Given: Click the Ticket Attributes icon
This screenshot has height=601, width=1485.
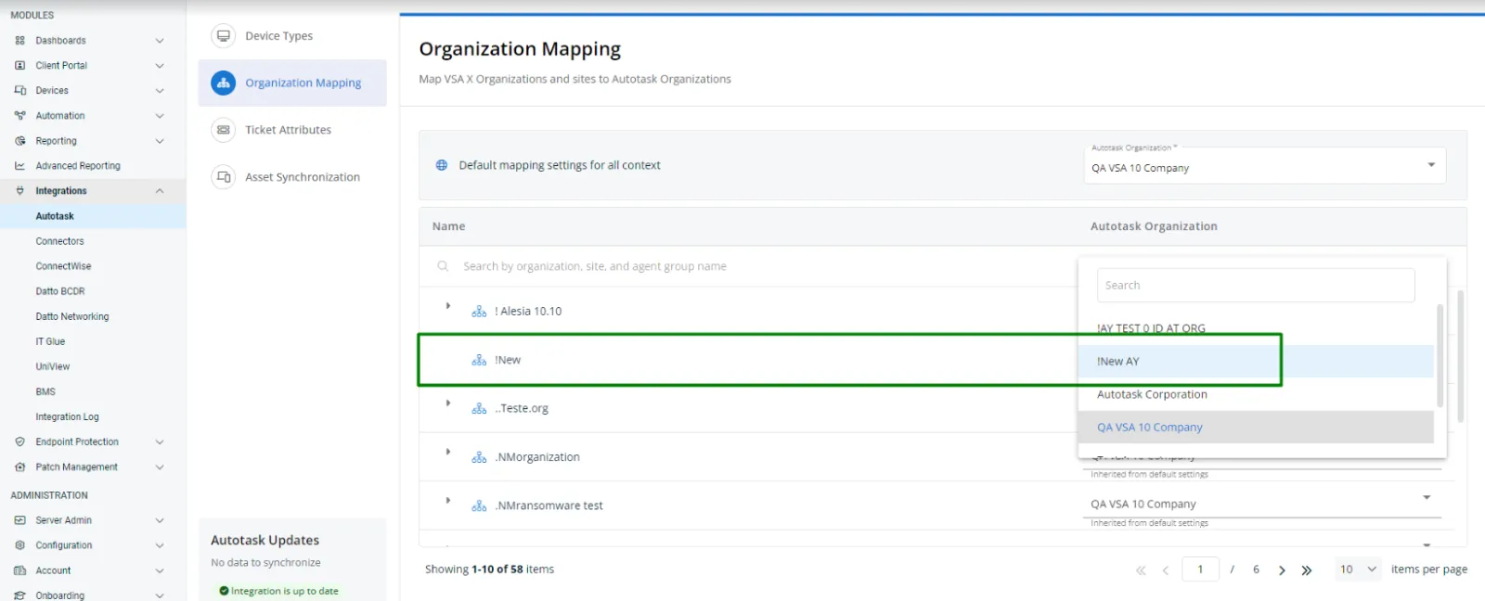Looking at the screenshot, I should [x=223, y=130].
